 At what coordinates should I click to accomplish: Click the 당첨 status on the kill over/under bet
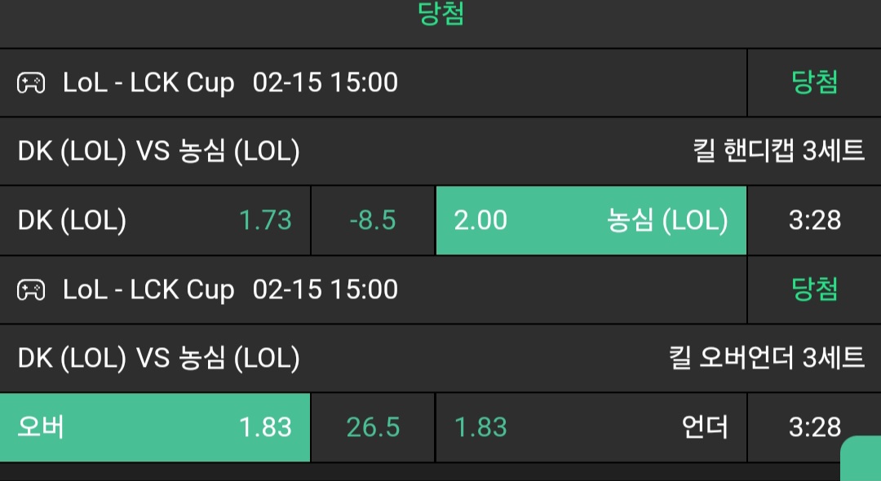(x=814, y=289)
